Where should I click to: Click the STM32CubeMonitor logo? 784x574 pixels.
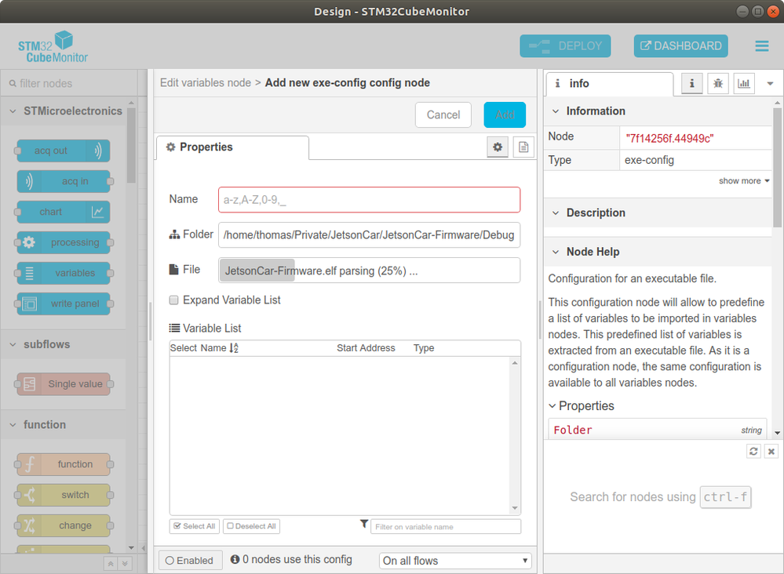[x=53, y=46]
